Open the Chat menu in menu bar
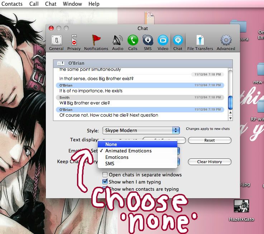 [51, 4]
